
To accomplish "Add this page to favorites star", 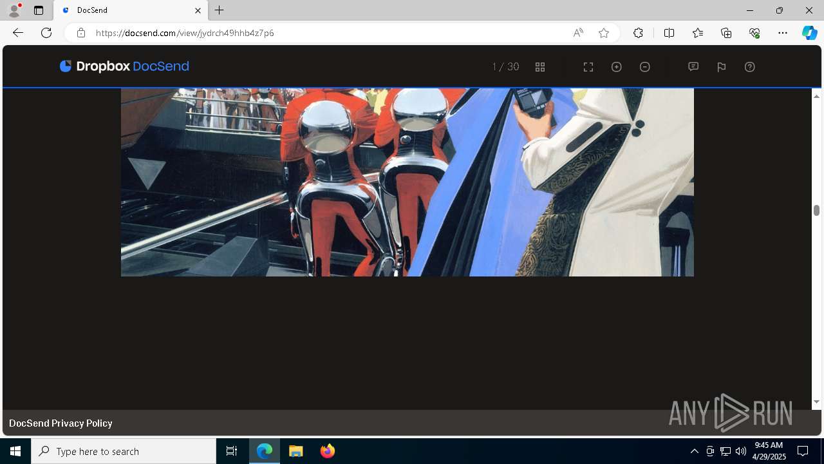I will tap(604, 33).
